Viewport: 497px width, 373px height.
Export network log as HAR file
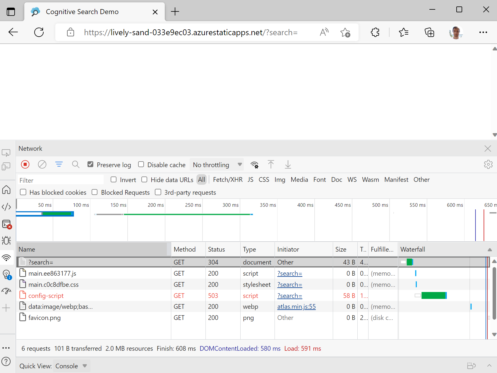(x=288, y=165)
